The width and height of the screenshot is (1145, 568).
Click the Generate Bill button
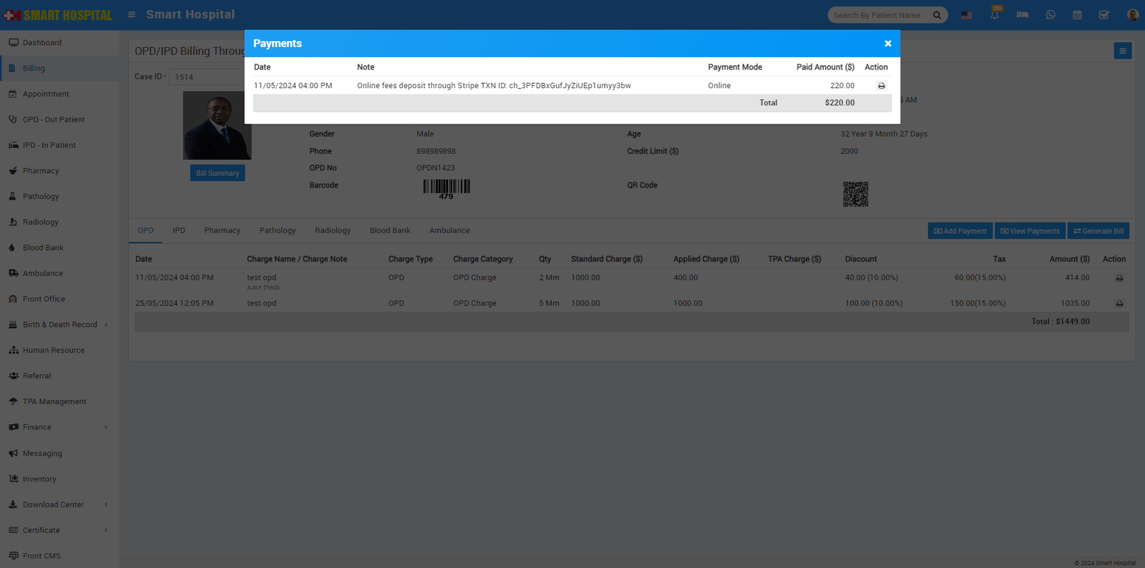click(x=1098, y=231)
